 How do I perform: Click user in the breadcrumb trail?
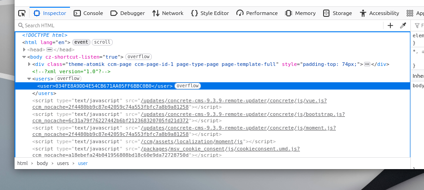coord(83,163)
